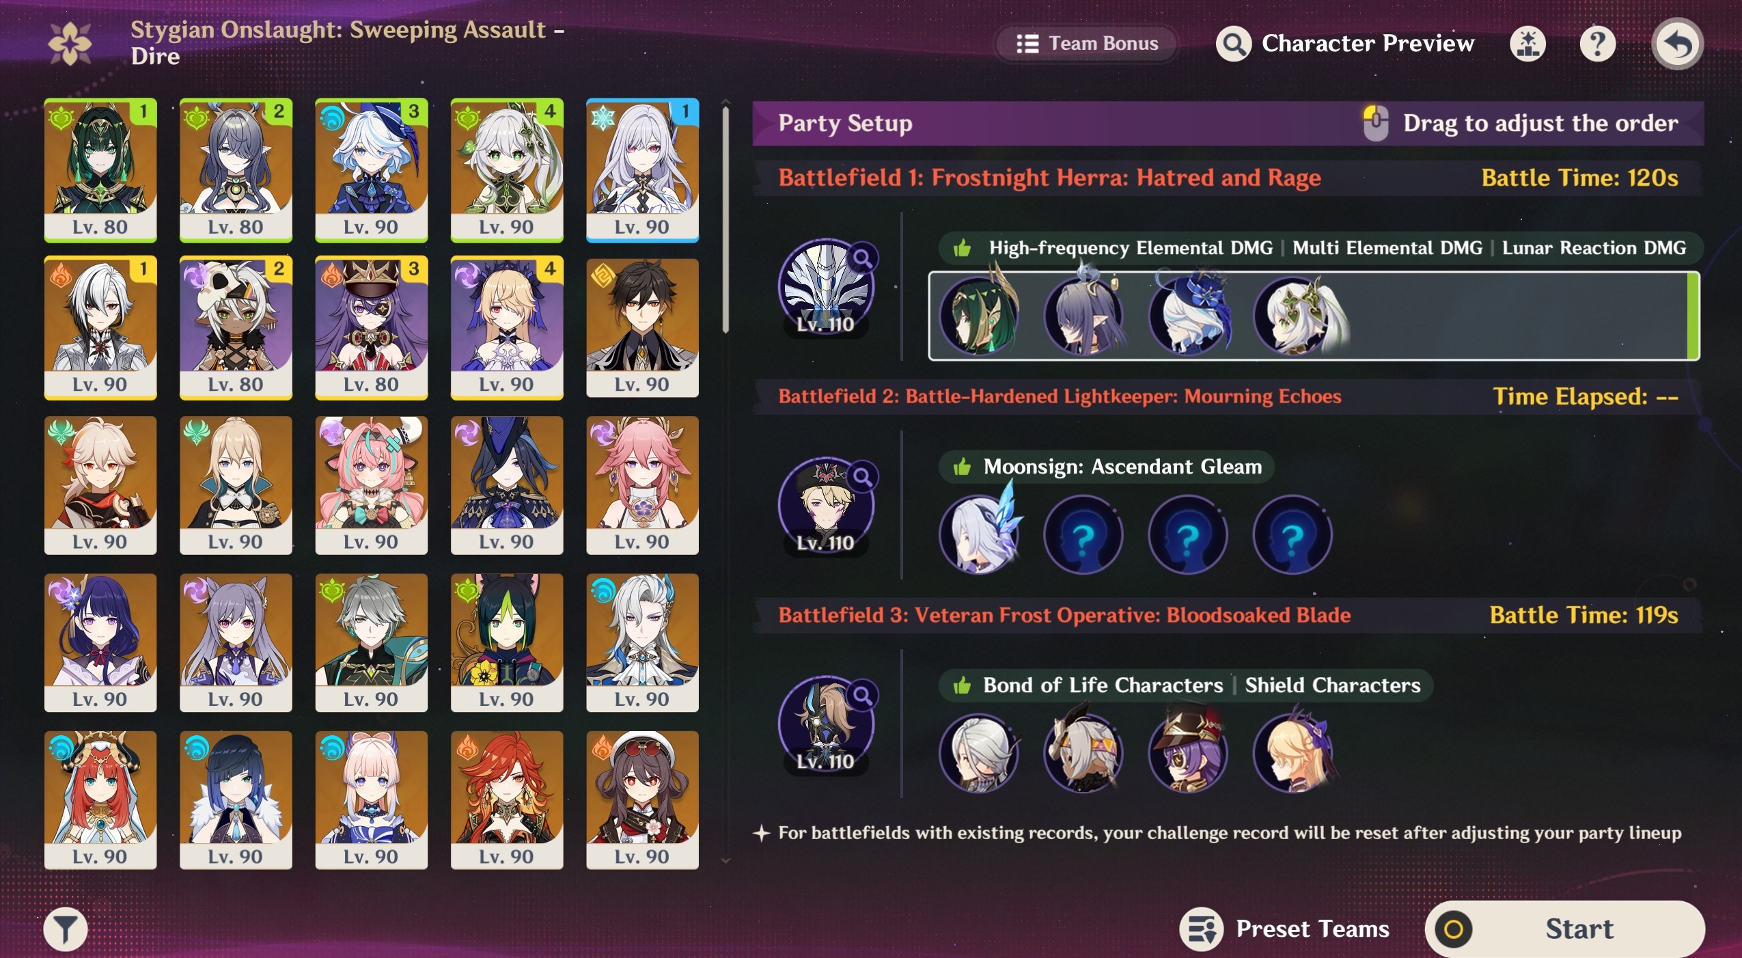Select the Hu Tao character card

(642, 800)
